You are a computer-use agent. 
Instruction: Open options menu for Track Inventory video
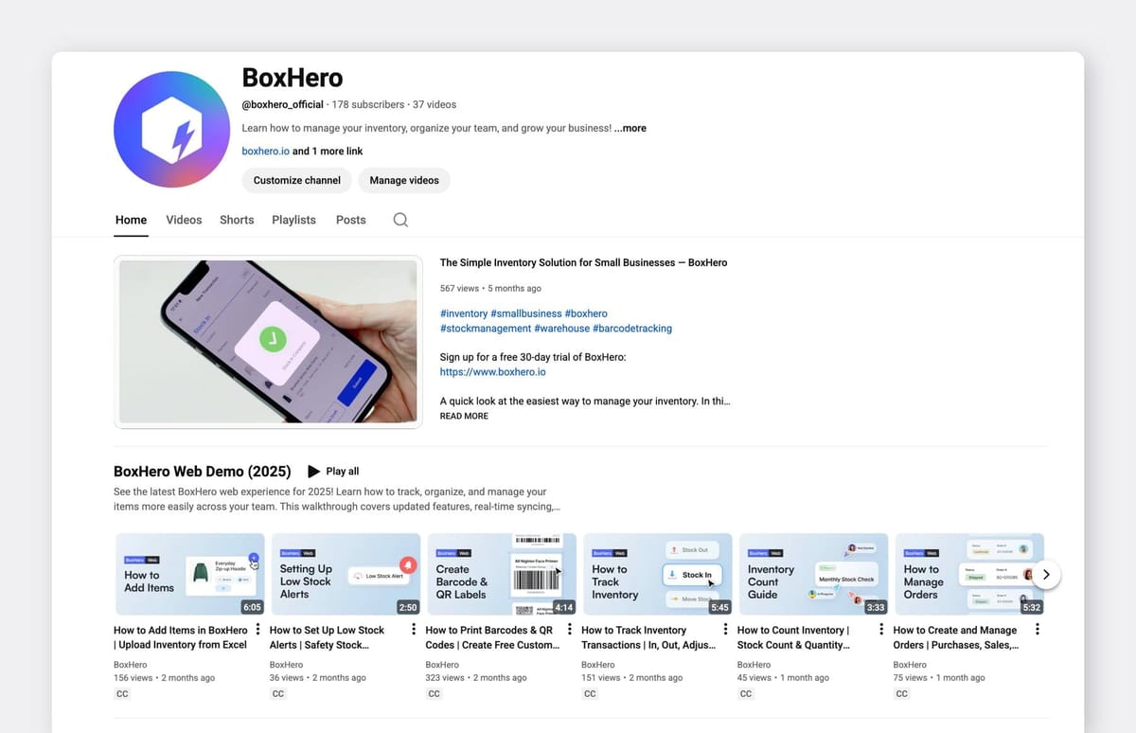point(725,630)
